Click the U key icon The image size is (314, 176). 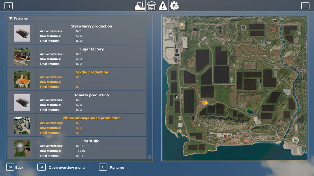103,167
